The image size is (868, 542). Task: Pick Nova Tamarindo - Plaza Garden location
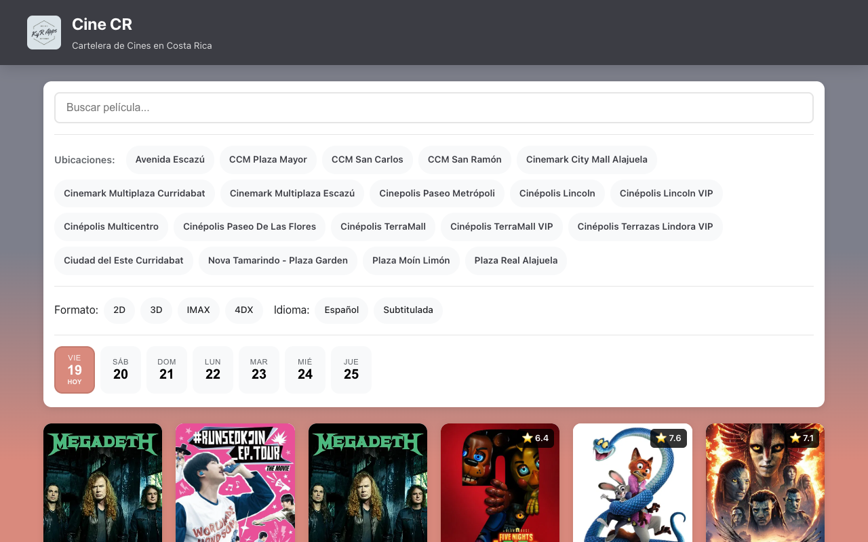[x=278, y=261]
